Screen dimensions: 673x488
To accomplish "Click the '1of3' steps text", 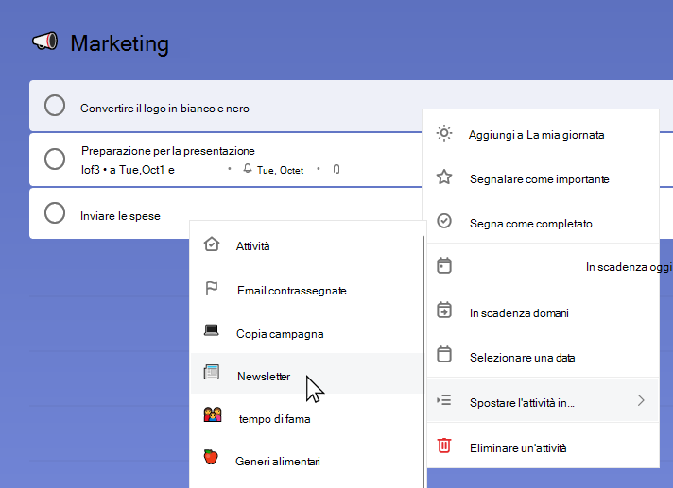I will coord(90,170).
